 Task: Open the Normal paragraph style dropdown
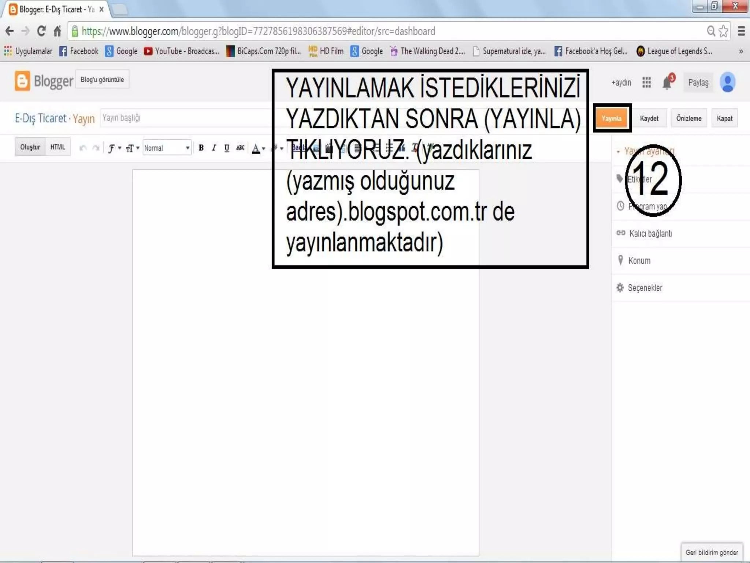tap(167, 148)
